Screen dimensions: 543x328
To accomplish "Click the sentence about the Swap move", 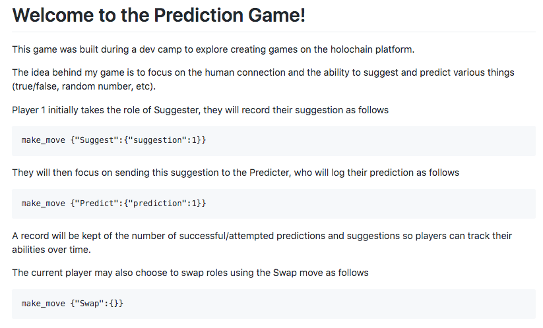I will click(190, 273).
